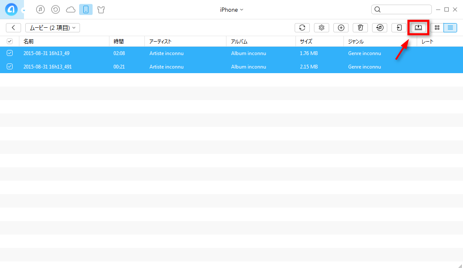This screenshot has height=269, width=463.
Task: Uncheck the 2015-08-31 16h13_49 row checkbox
Action: [10, 53]
